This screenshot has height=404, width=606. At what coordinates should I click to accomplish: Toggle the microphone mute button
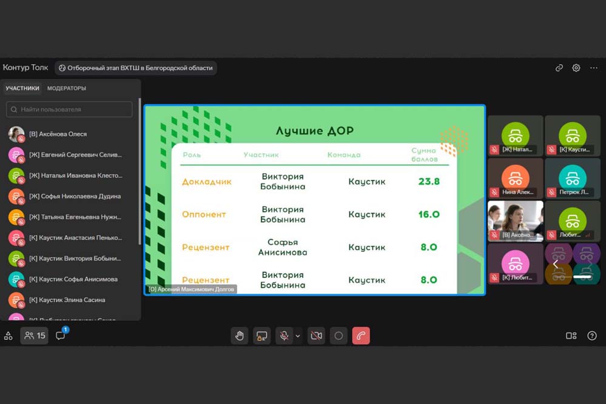tap(283, 336)
